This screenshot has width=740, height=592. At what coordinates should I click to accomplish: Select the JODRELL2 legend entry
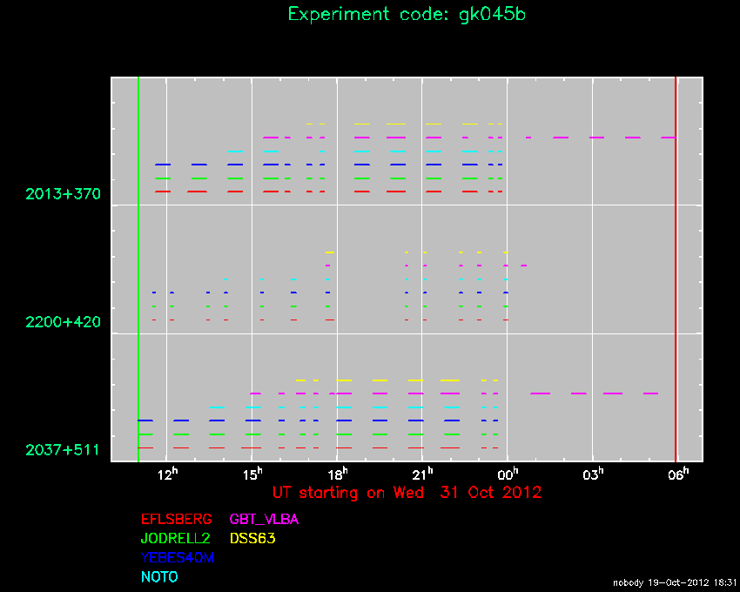[x=177, y=539]
